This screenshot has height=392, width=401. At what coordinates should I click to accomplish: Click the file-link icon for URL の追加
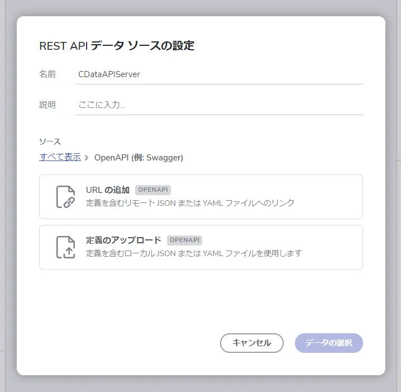coord(65,197)
